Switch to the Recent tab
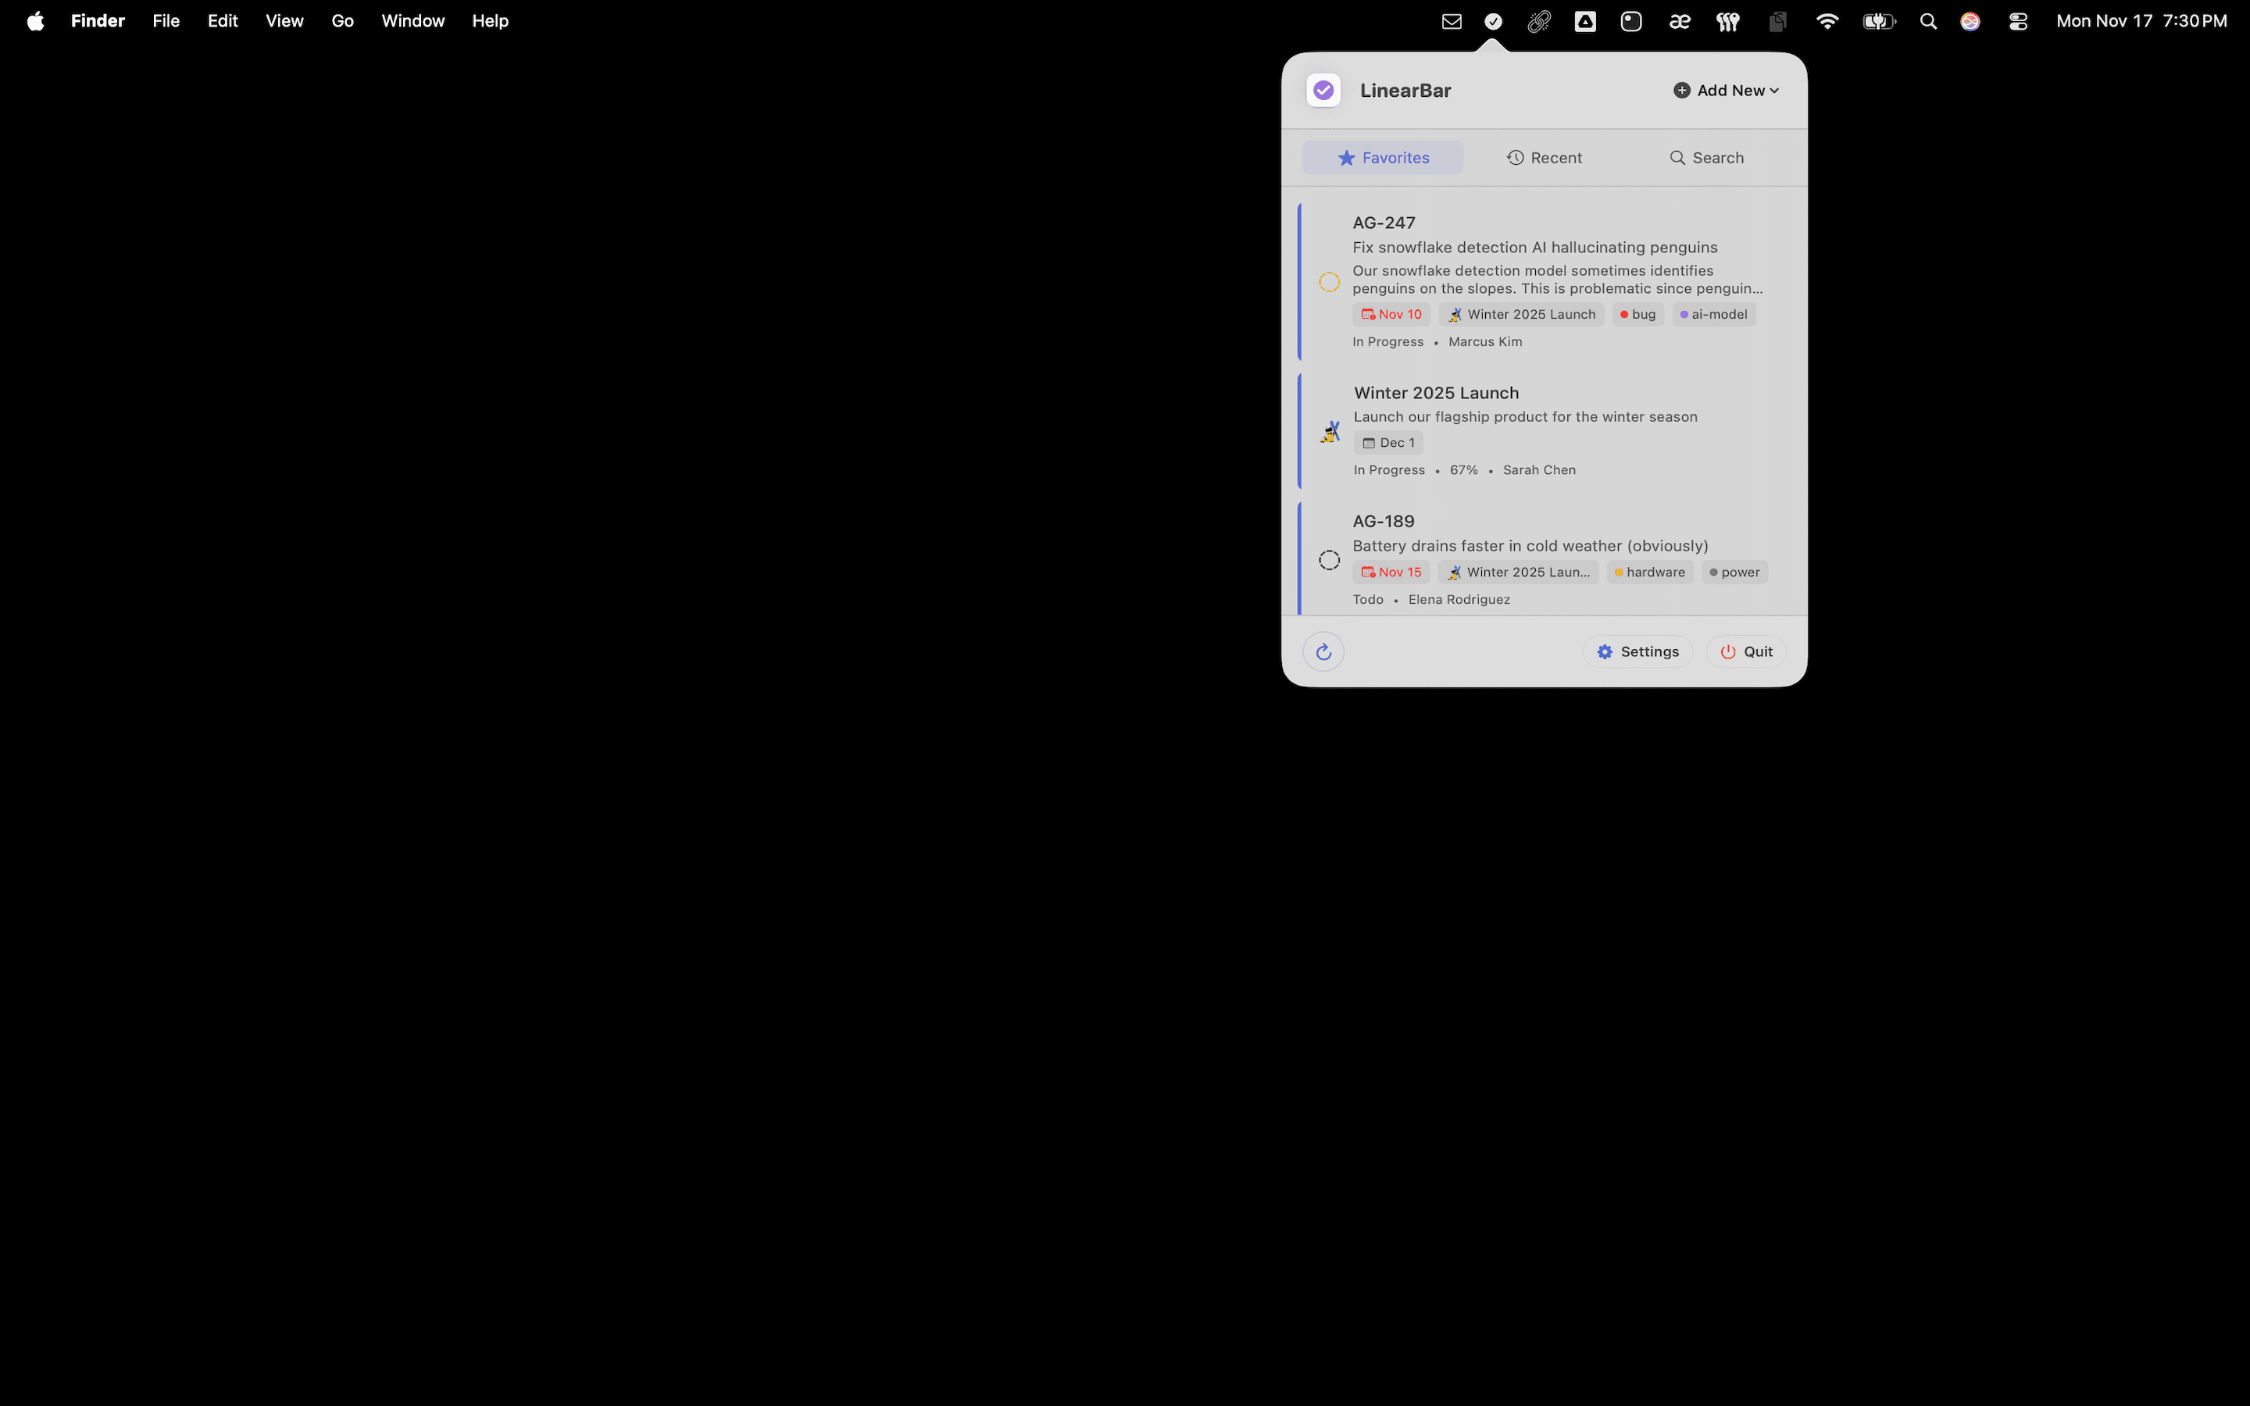This screenshot has height=1406, width=2250. point(1544,157)
